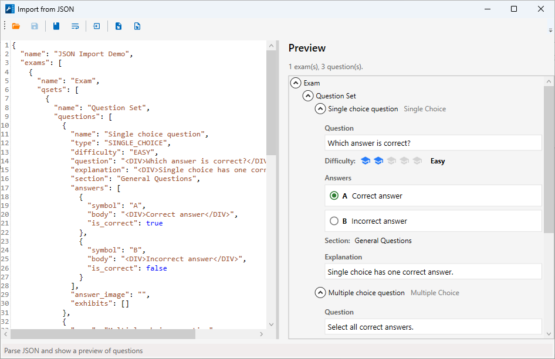Viewport: 555px width, 359px height.
Task: Close the Import from JSON window
Action: point(541,9)
